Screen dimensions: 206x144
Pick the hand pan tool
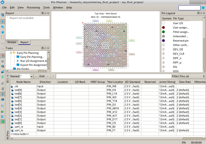[x=3, y=32]
